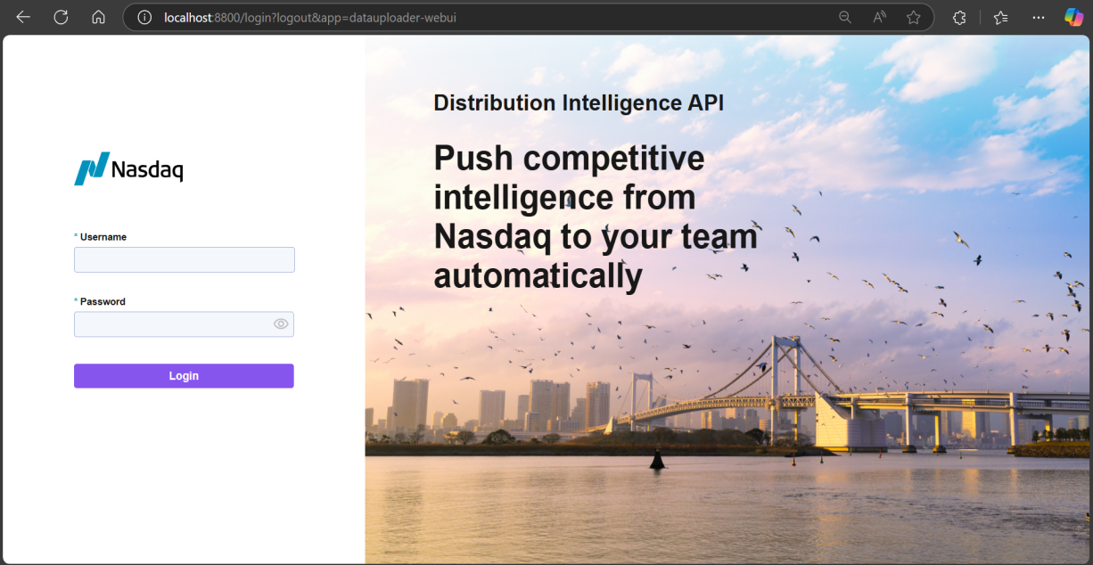1093x565 pixels.
Task: Open the browser Settings and more menu
Action: click(1039, 17)
